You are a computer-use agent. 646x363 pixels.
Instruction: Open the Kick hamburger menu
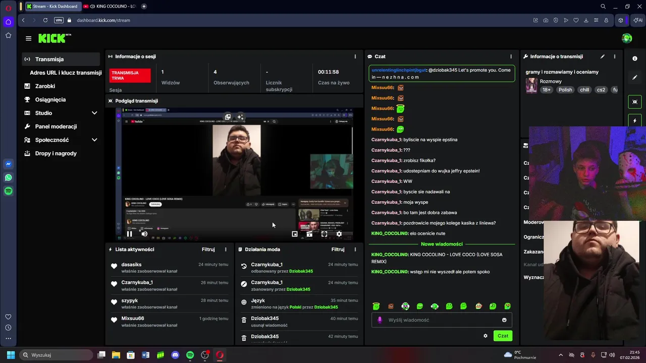coord(28,38)
